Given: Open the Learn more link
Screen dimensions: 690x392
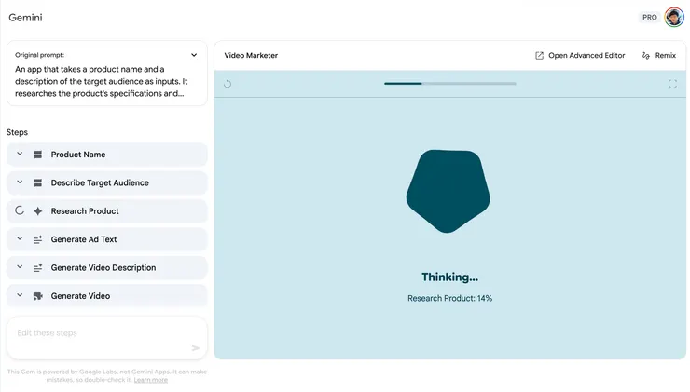Looking at the screenshot, I should click(150, 380).
